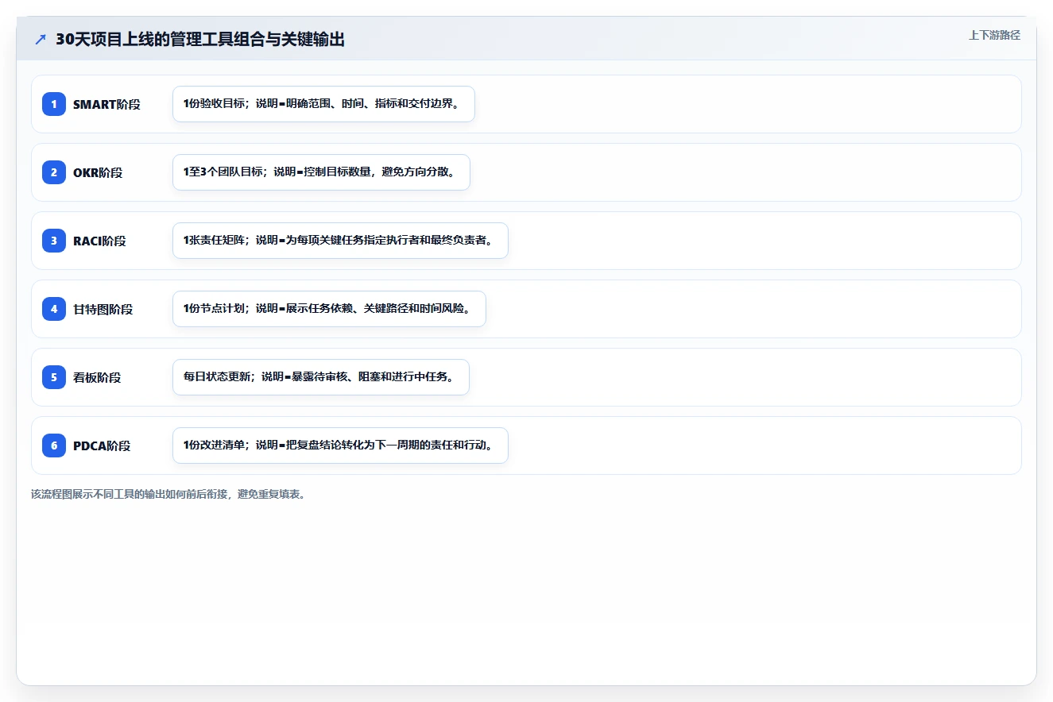The width and height of the screenshot is (1053, 702).
Task: Select step badge number 3
Action: tap(54, 241)
